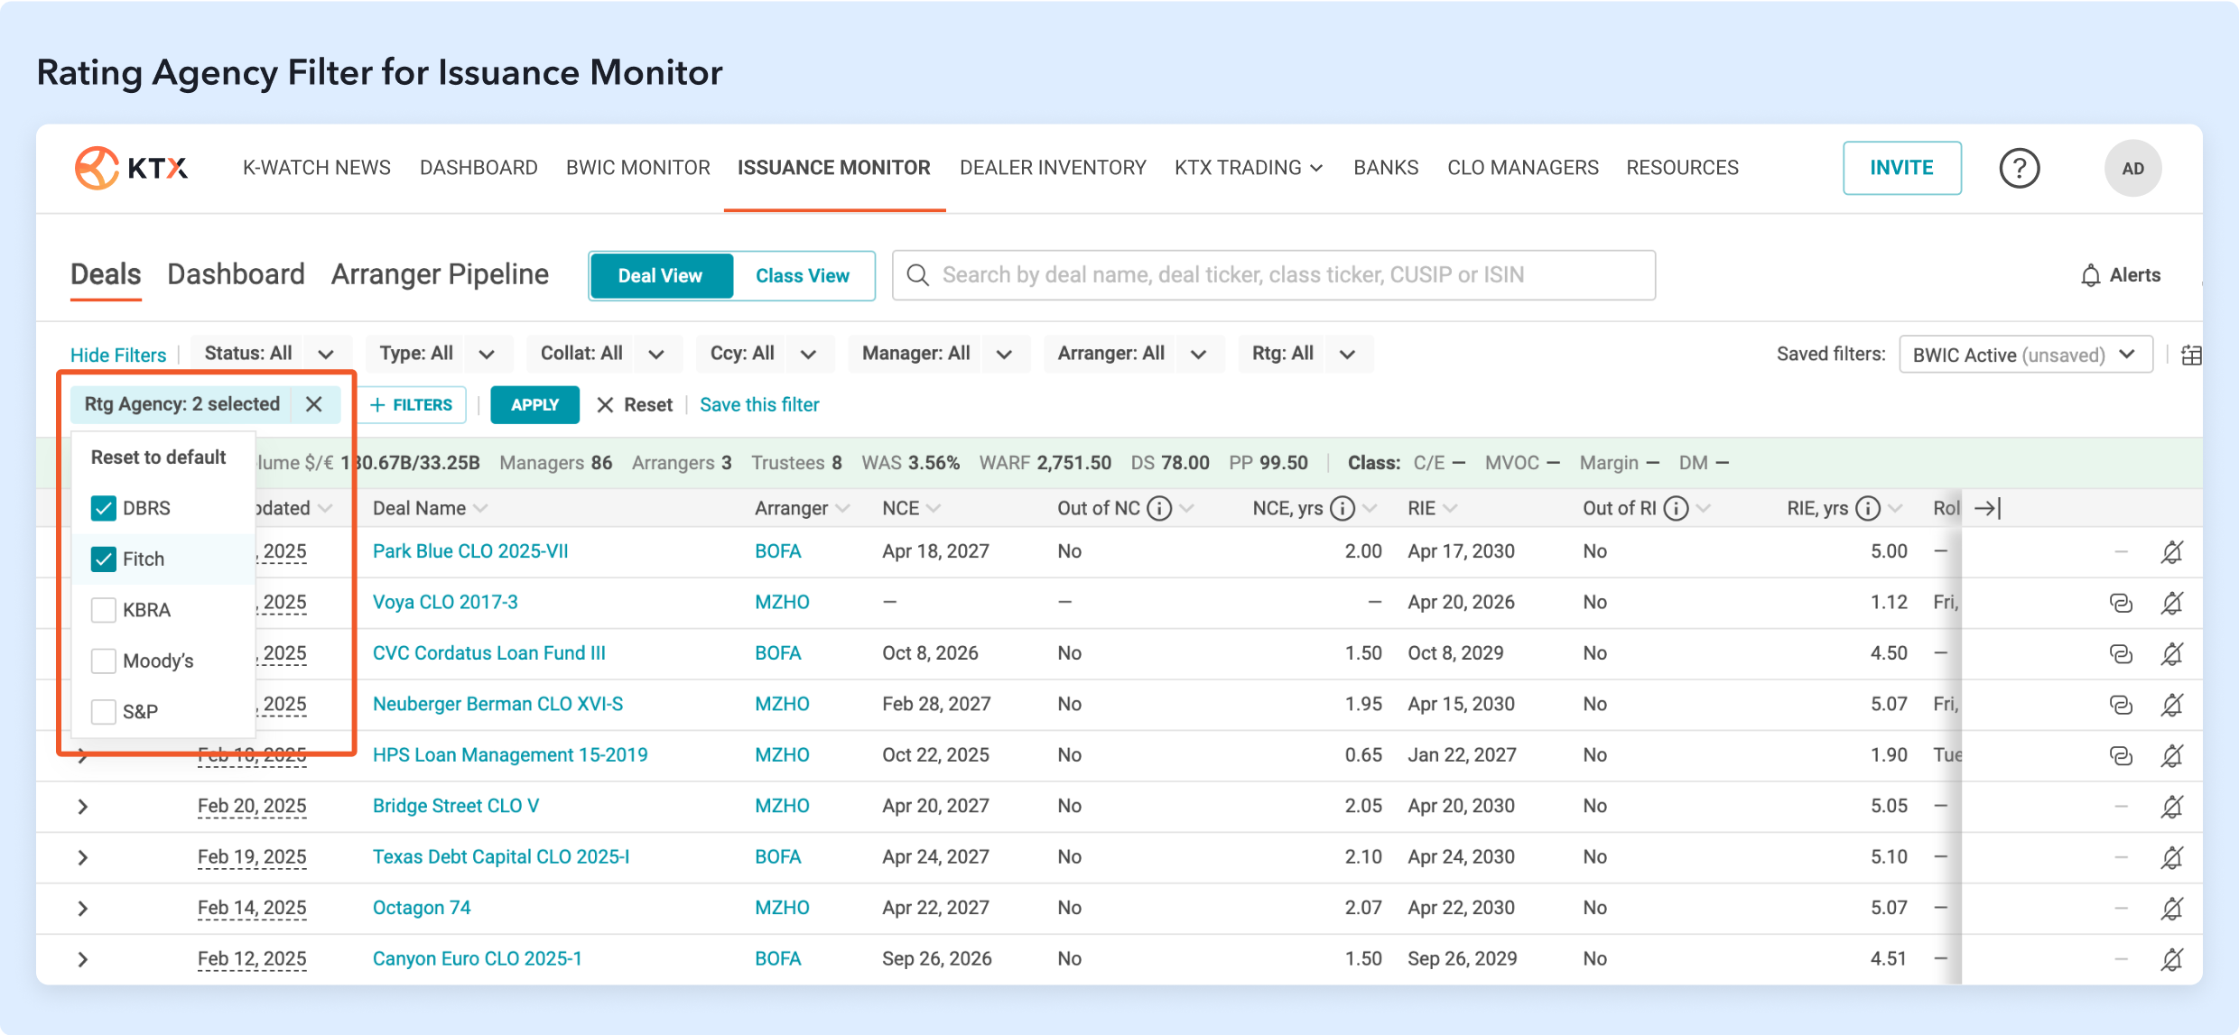Open the Ccy: All dropdown

(x=764, y=354)
